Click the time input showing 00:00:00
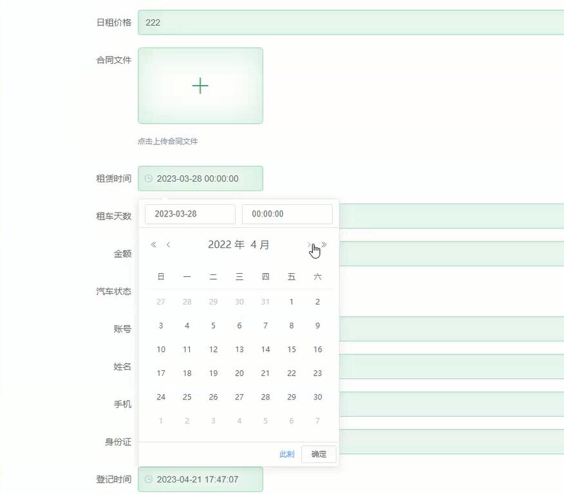The image size is (564, 494). (287, 214)
